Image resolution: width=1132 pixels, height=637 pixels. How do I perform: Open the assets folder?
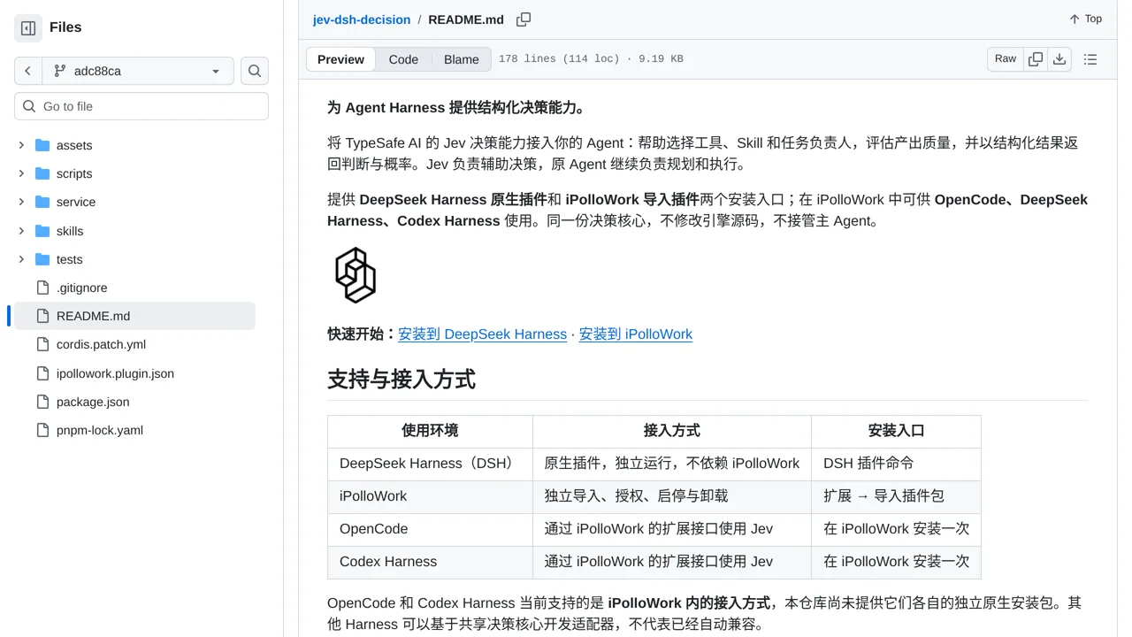(74, 145)
